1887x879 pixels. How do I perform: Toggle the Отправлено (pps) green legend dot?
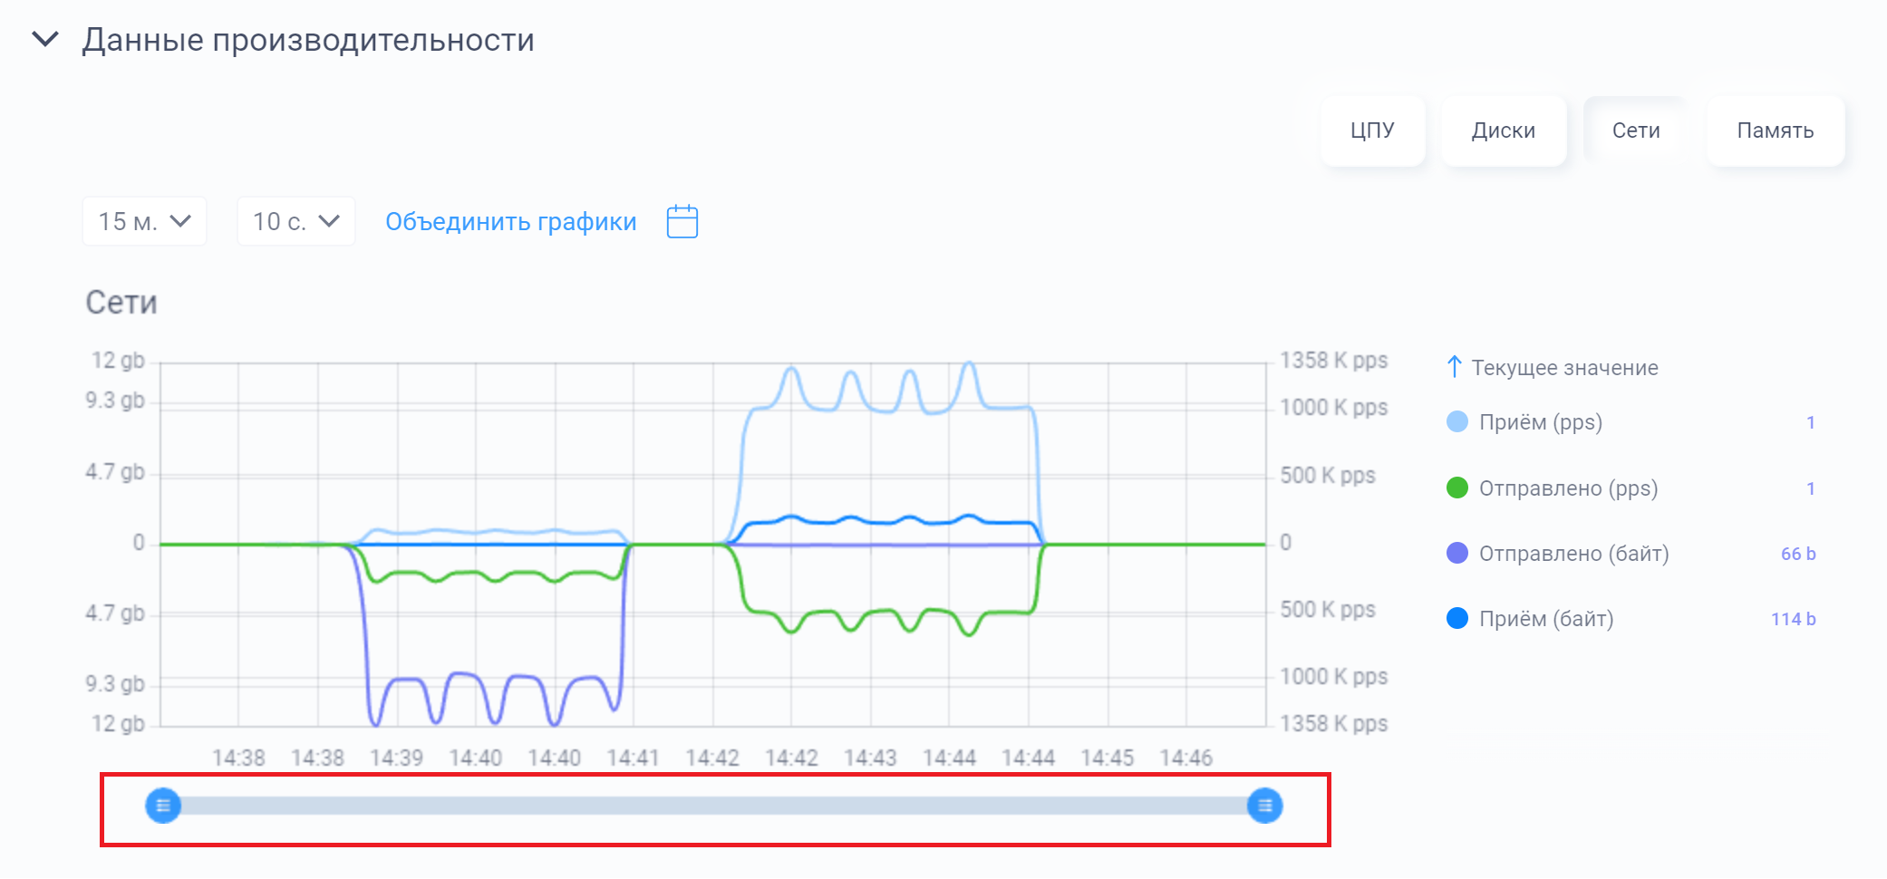click(1456, 488)
